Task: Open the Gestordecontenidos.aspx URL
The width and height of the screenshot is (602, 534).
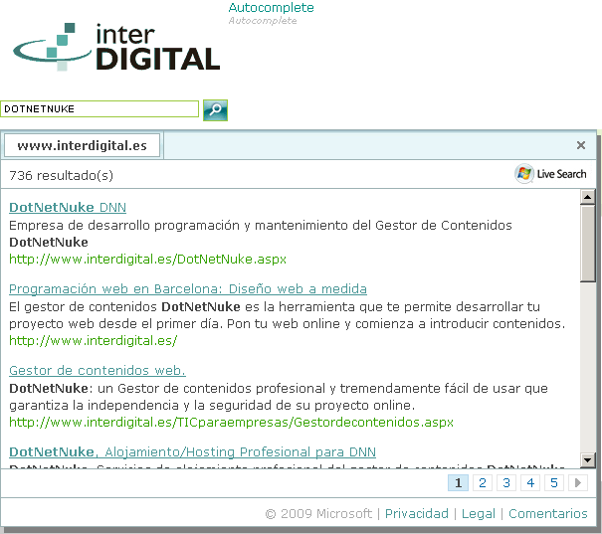Action: tap(231, 423)
